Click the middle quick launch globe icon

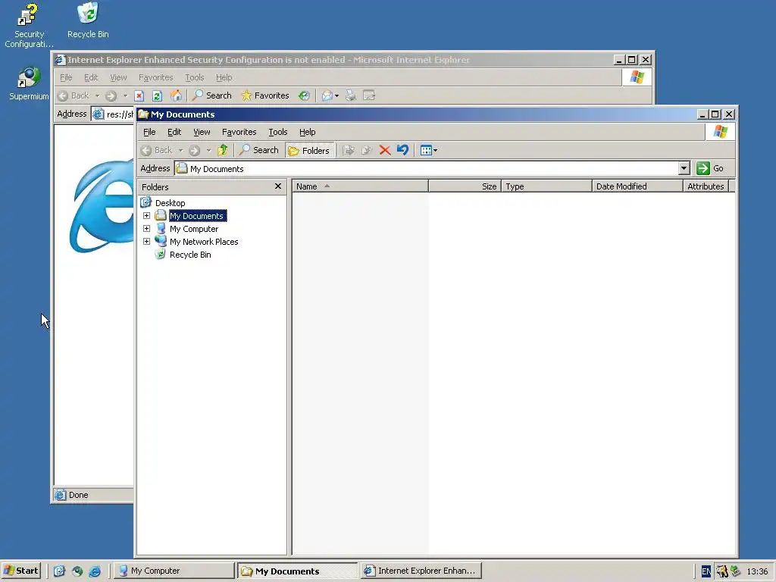[77, 571]
